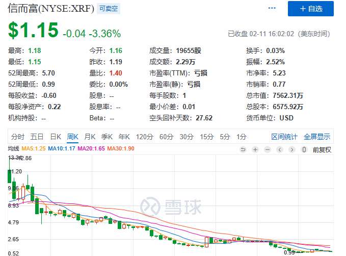Switch to the 15分 chart tab
The image size is (346, 256).
207,137
